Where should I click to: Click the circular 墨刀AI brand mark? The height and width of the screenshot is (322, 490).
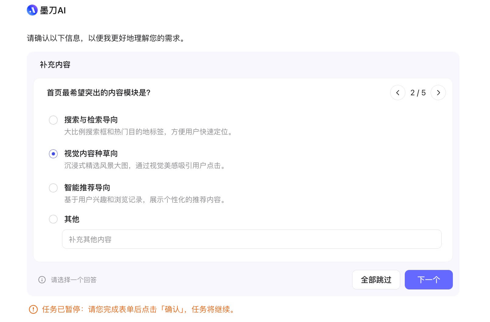tap(32, 10)
